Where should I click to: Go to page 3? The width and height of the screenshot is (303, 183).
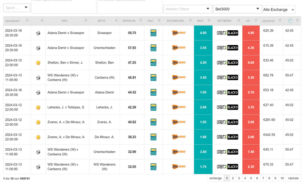pos(239,178)
